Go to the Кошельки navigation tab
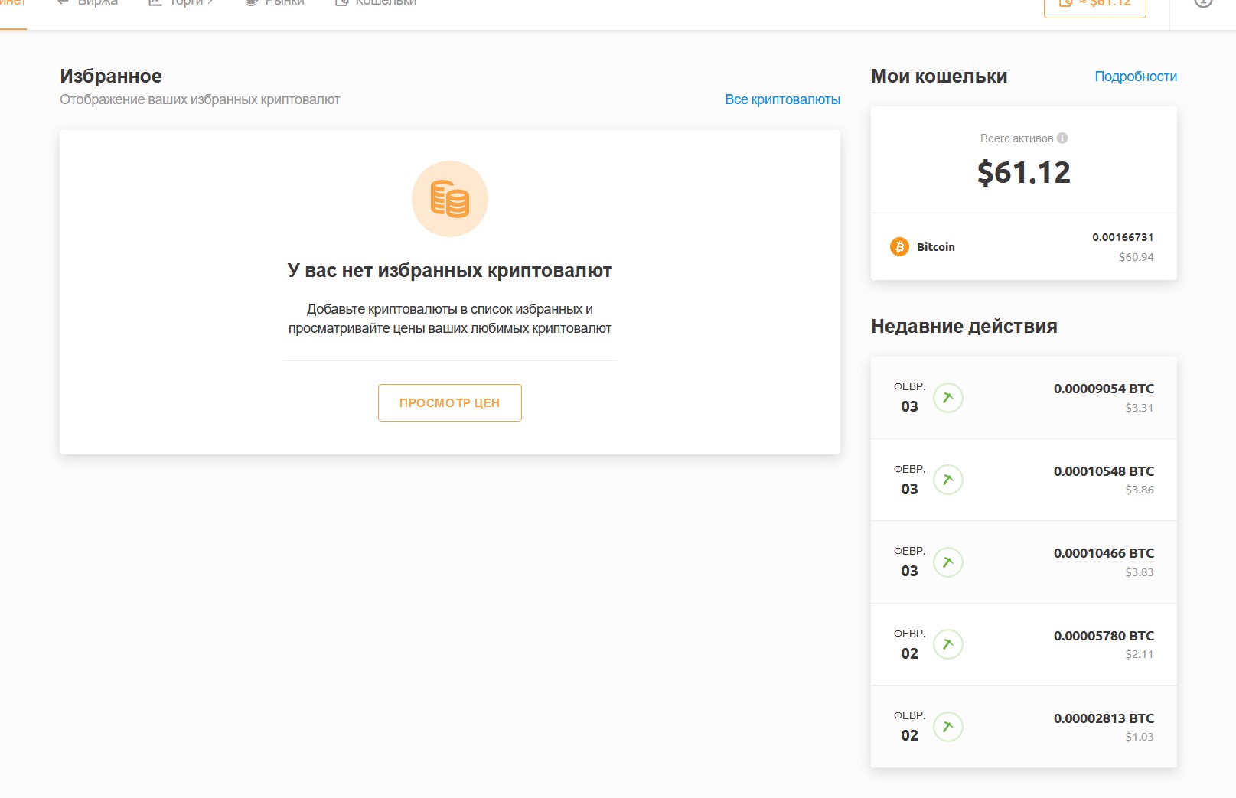Image resolution: width=1236 pixels, height=798 pixels. click(377, 3)
